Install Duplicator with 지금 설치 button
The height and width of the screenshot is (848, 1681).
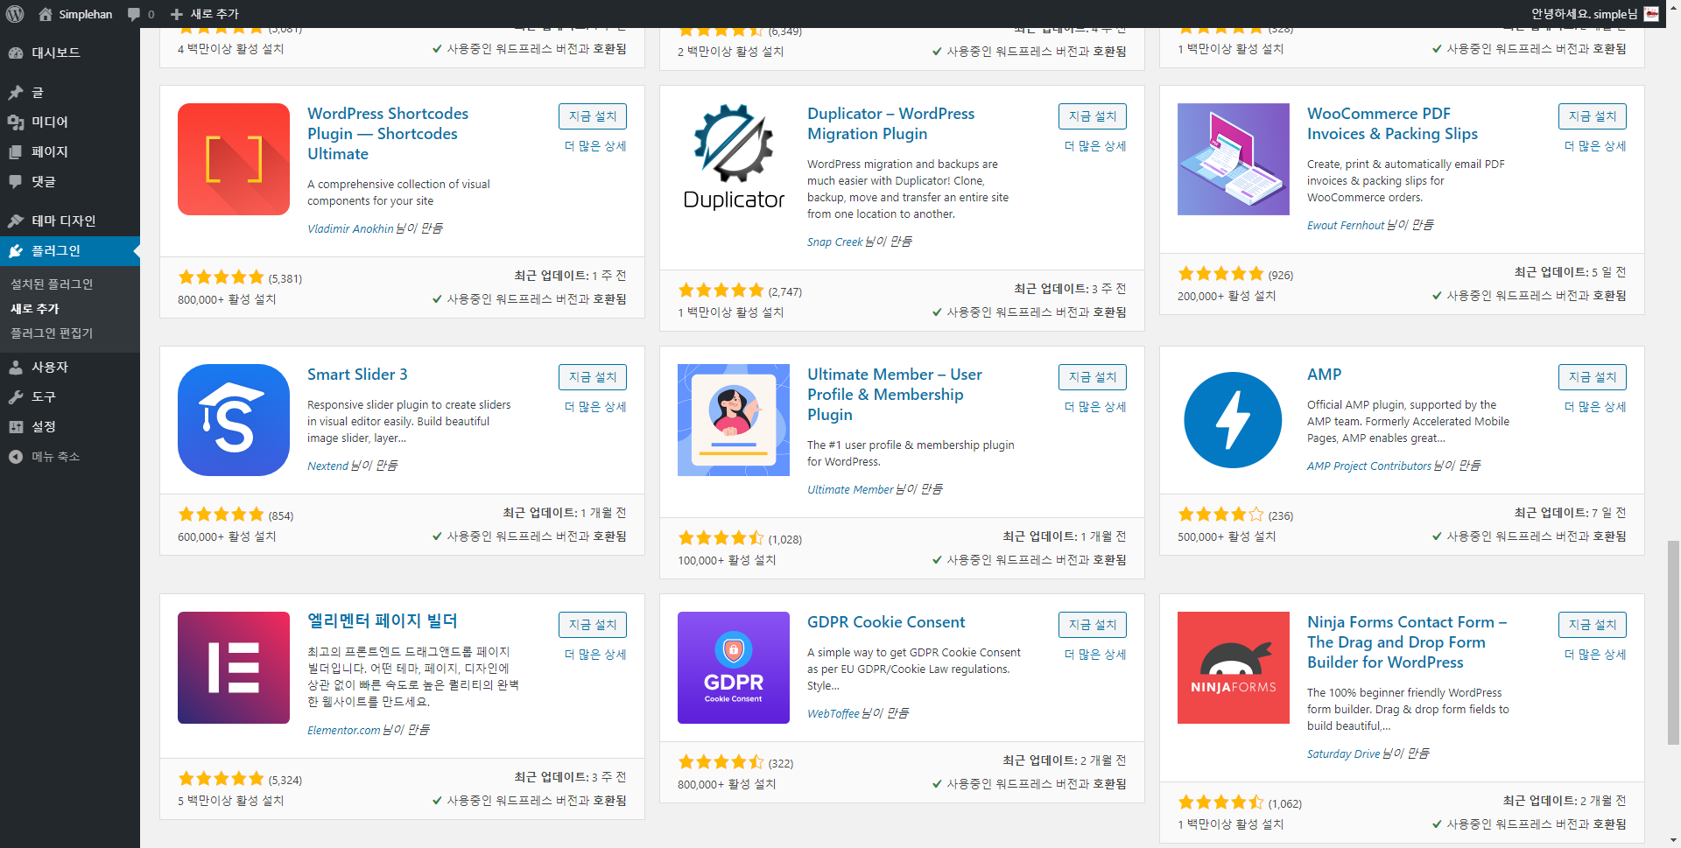[1093, 116]
